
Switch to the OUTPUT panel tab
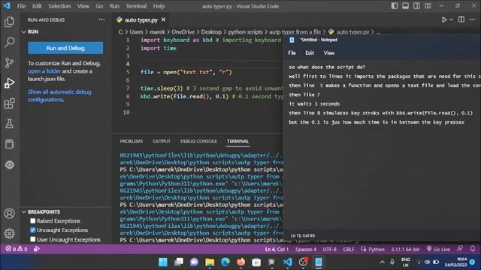[162, 141]
